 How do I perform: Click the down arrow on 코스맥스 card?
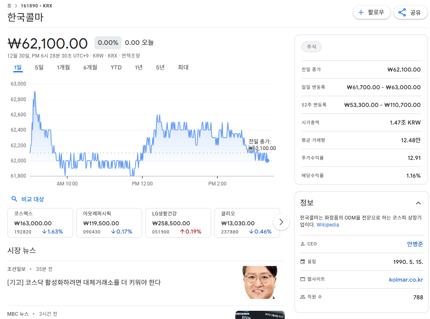tap(44, 232)
